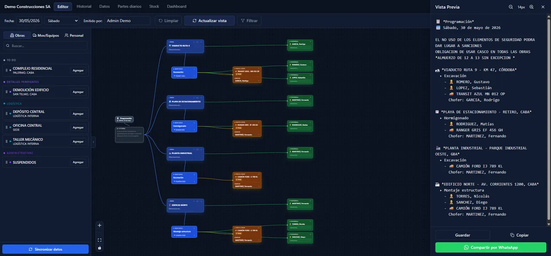Close the Vista Previa panel

[544, 7]
